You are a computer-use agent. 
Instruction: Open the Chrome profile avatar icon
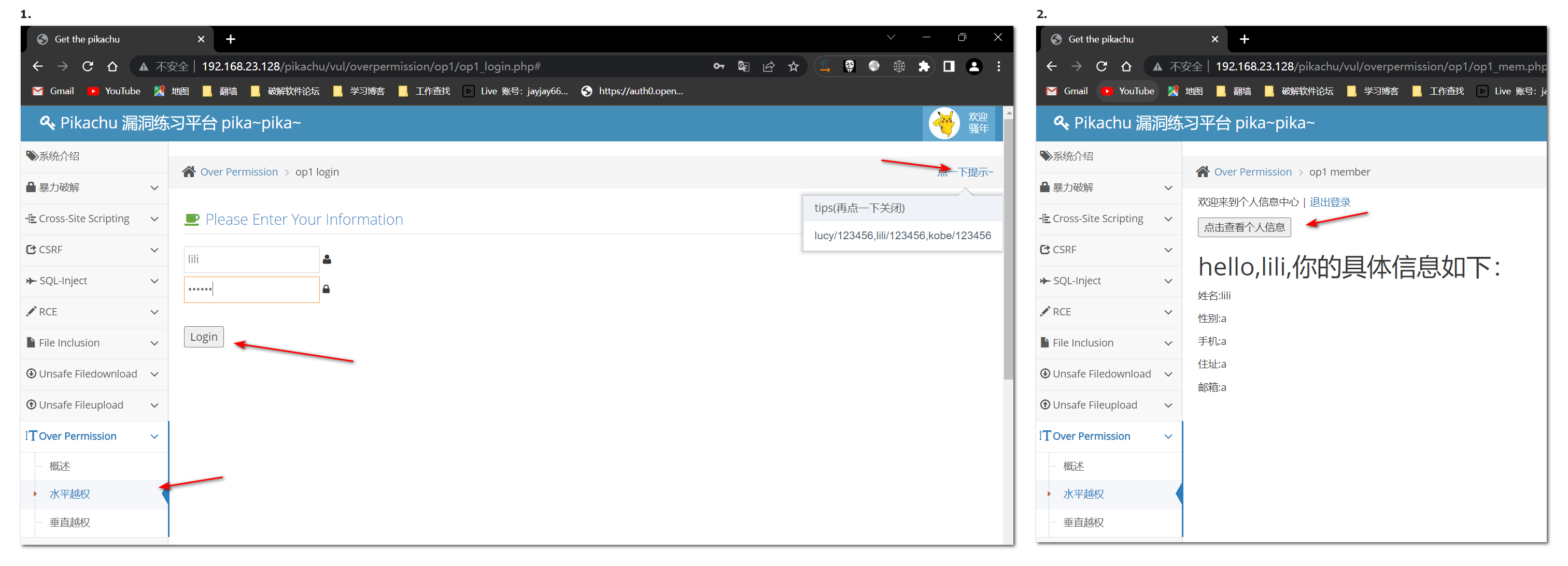(x=974, y=66)
